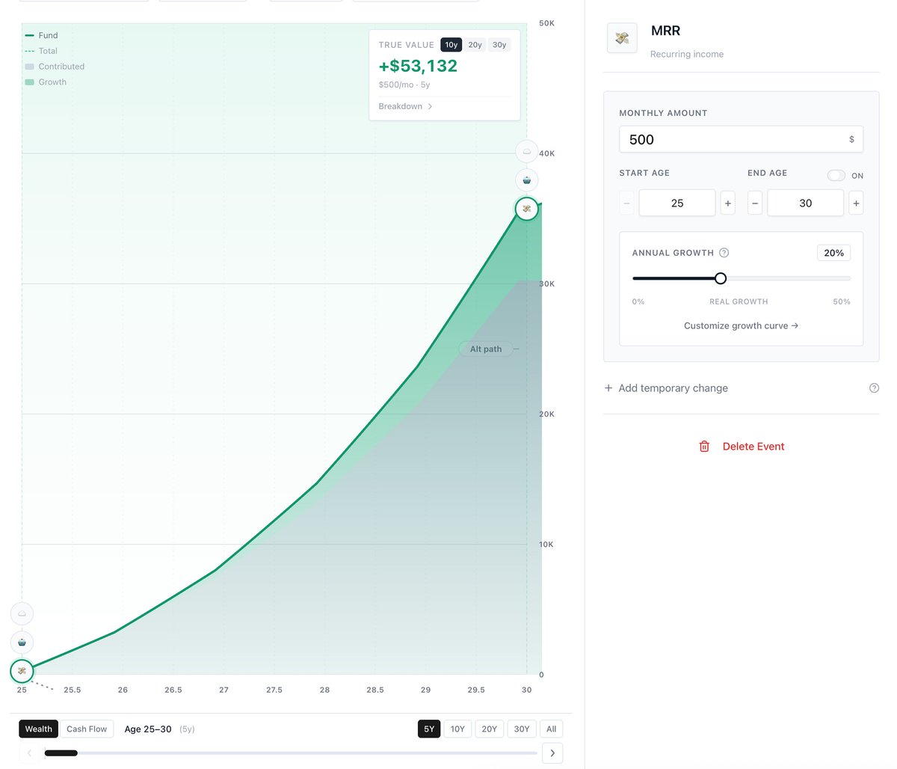Click the pot marker icon at age 25
The height and width of the screenshot is (769, 897).
[22, 642]
